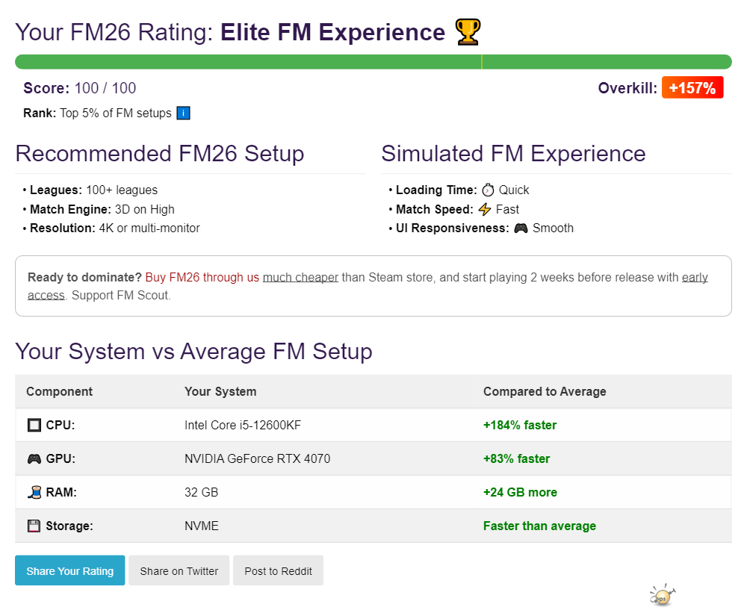The width and height of the screenshot is (747, 613).
Task: Click the CPU chip icon in the table
Action: pyautogui.click(x=34, y=425)
